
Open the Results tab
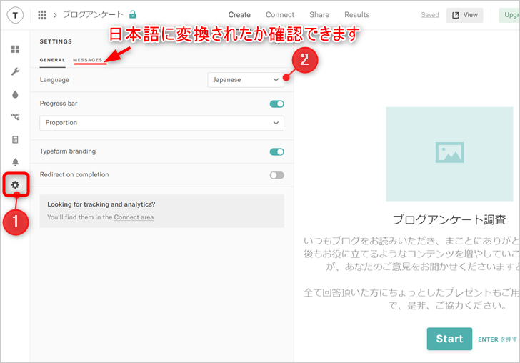coord(356,14)
